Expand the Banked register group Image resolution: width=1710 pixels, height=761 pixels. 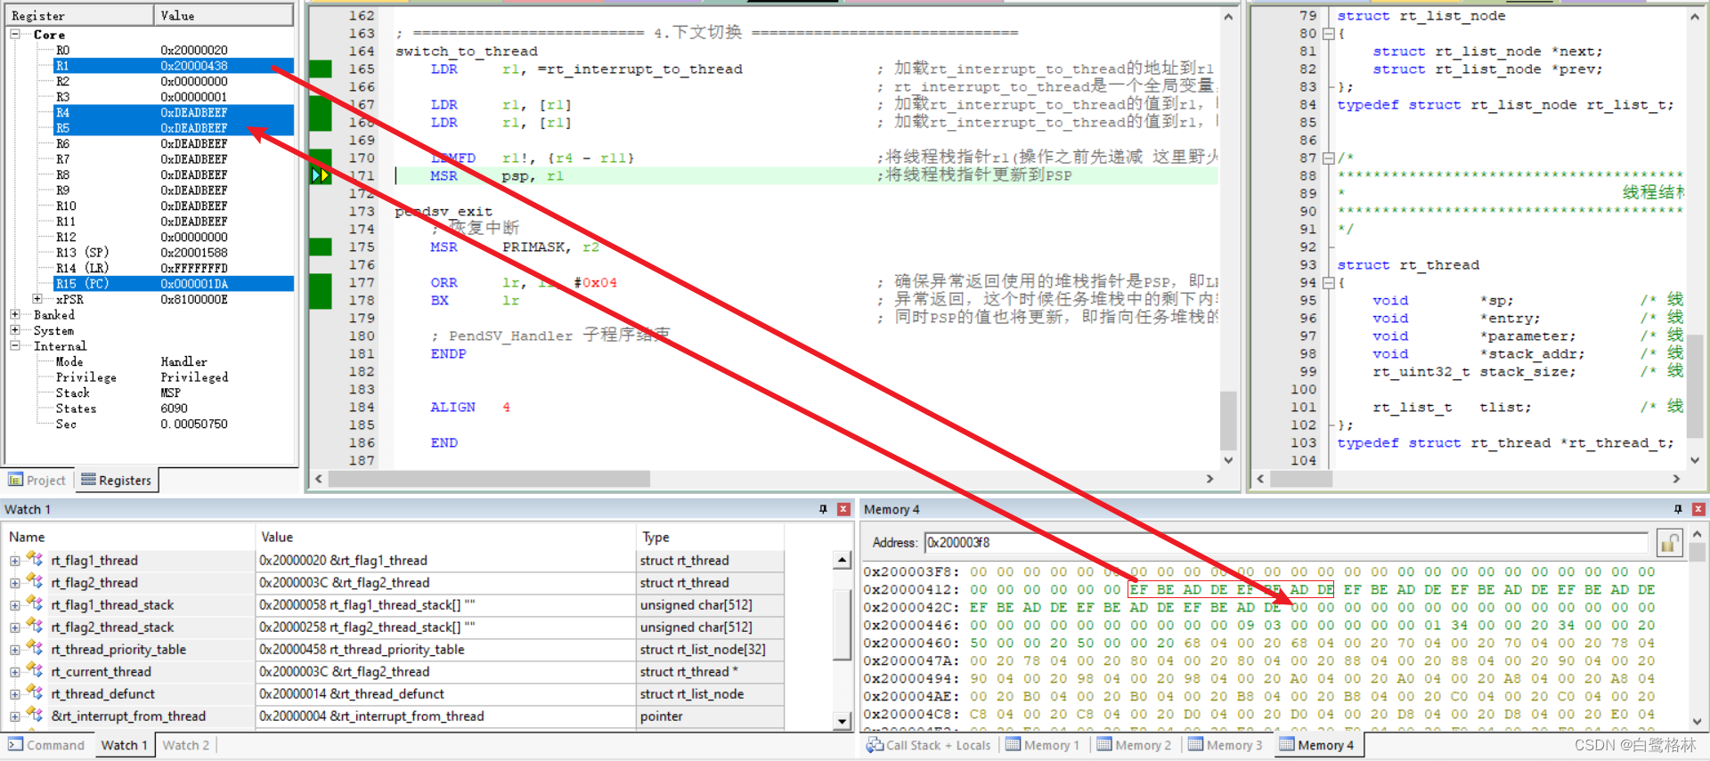[x=15, y=315]
